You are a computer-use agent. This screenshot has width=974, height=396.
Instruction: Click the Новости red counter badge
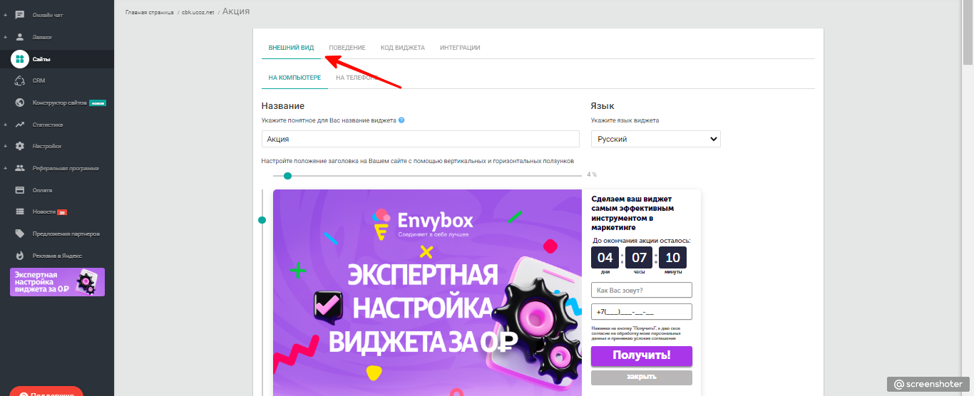click(62, 212)
